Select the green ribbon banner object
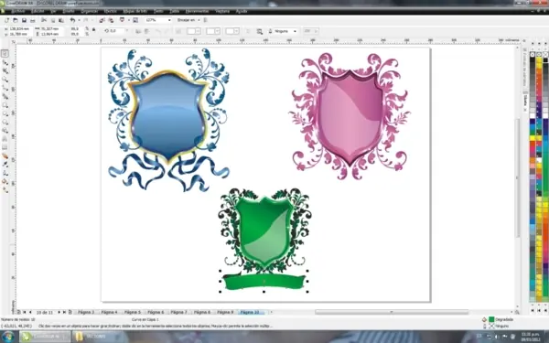This screenshot has height=343, width=549. click(x=264, y=282)
